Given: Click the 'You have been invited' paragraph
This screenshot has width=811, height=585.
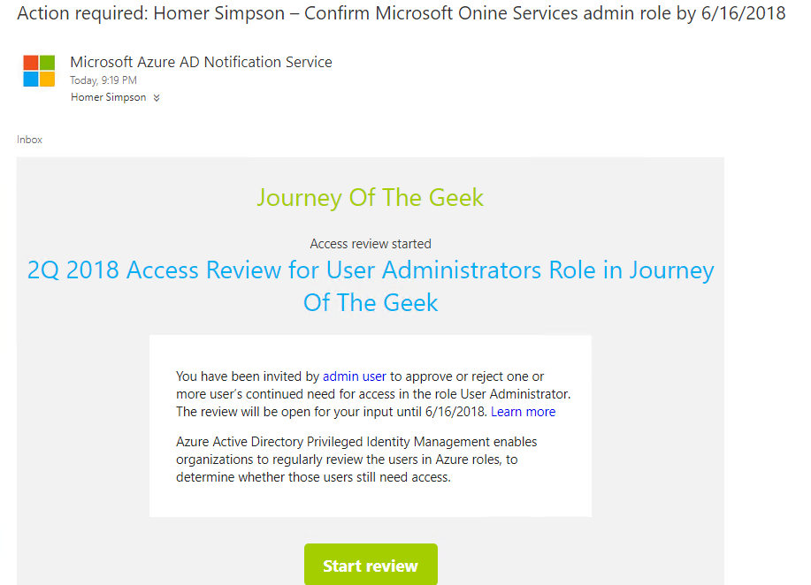Looking at the screenshot, I should click(x=248, y=376).
